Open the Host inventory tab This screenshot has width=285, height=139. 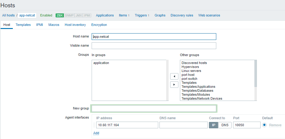(x=75, y=25)
